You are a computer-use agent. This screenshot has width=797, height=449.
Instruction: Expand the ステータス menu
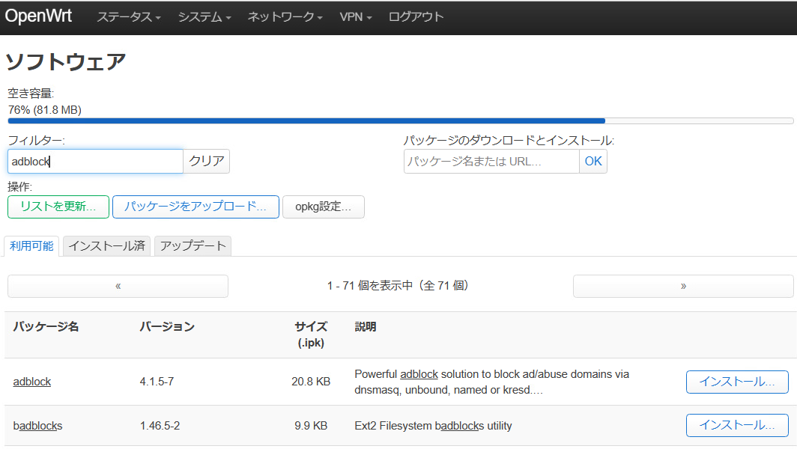[x=129, y=16]
